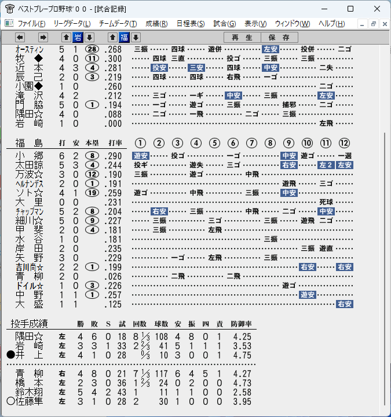391x417 pixels.
Task: Click the MDI child restore button
Action: 373,24
